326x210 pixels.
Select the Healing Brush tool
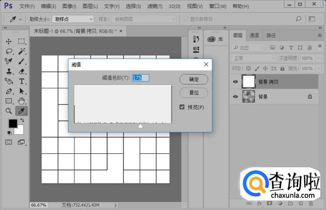9,61
